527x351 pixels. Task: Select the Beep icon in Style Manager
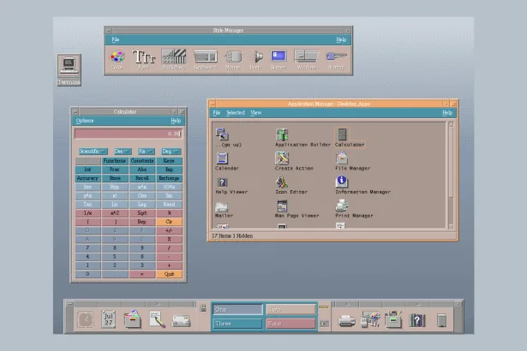[x=256, y=57]
